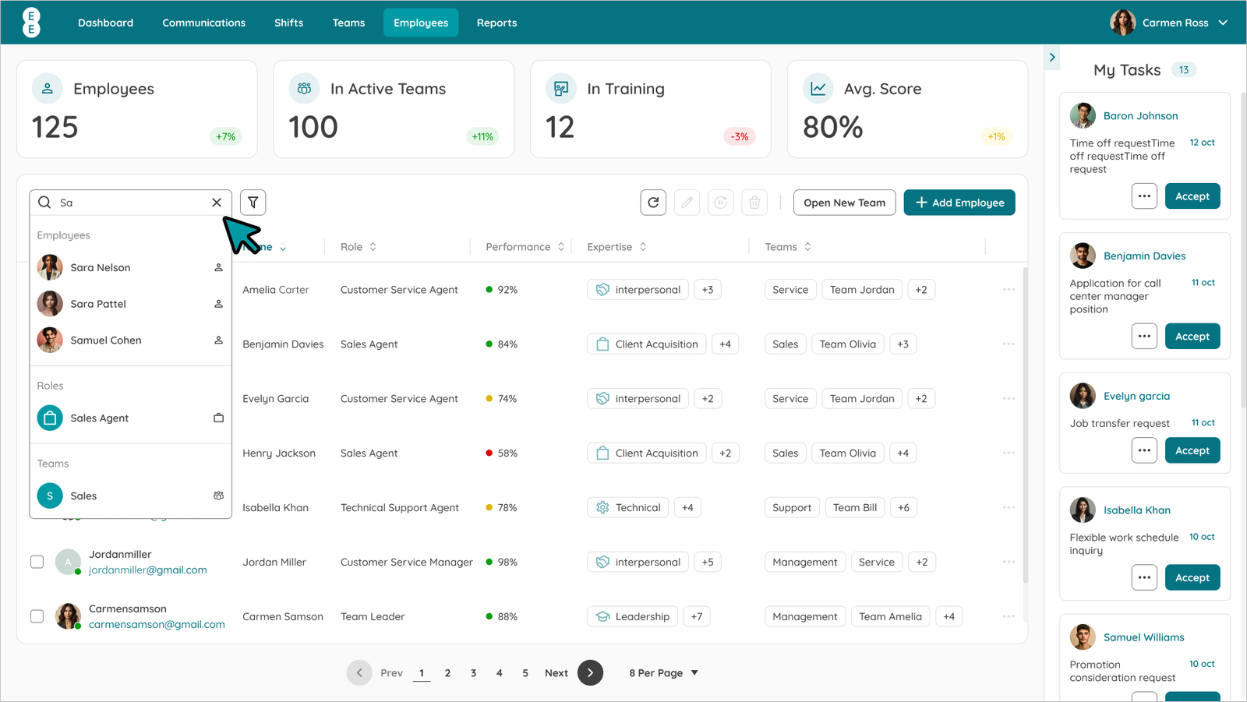The image size is (1247, 702).
Task: Click the search input containing Sa
Action: point(130,203)
